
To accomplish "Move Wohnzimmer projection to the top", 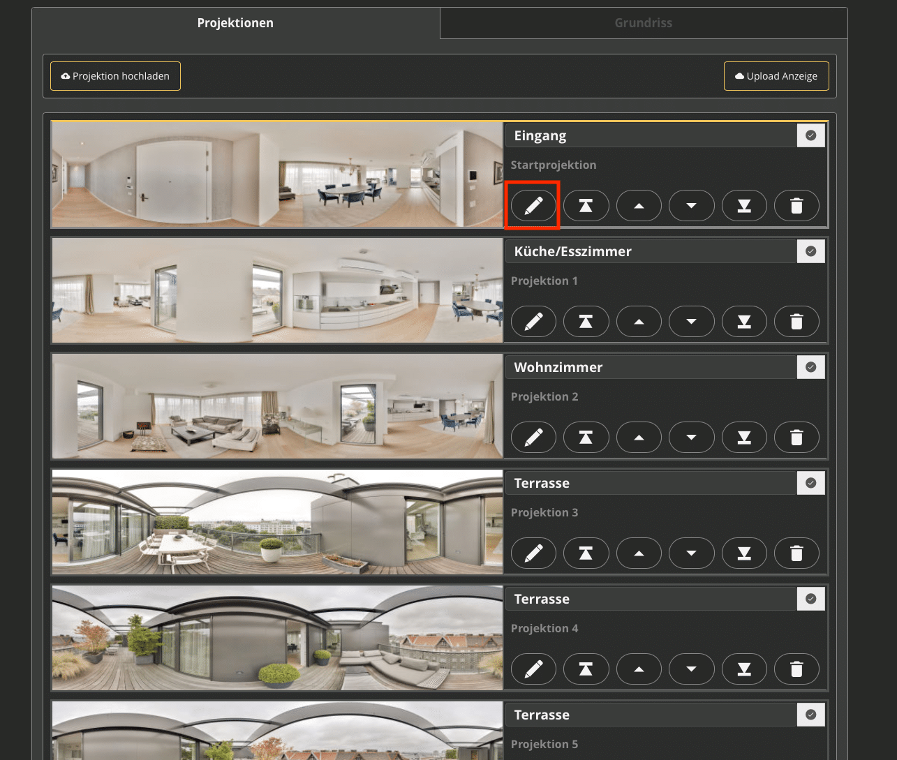I will 586,438.
